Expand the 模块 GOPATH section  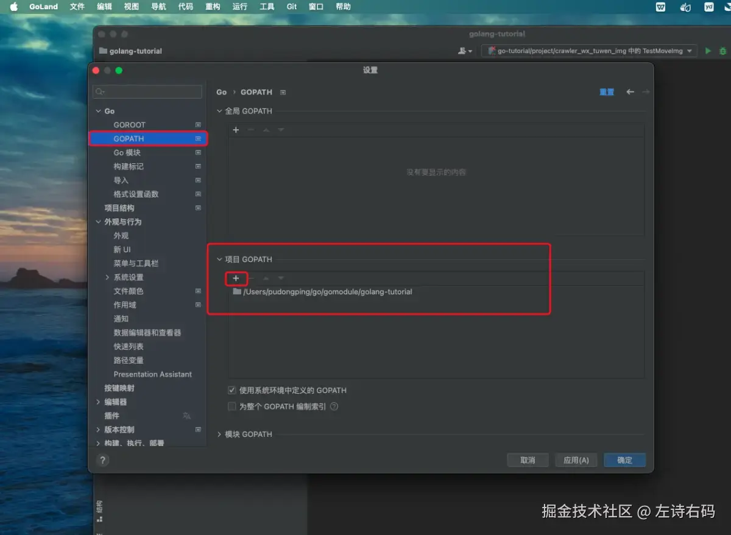[x=220, y=434]
